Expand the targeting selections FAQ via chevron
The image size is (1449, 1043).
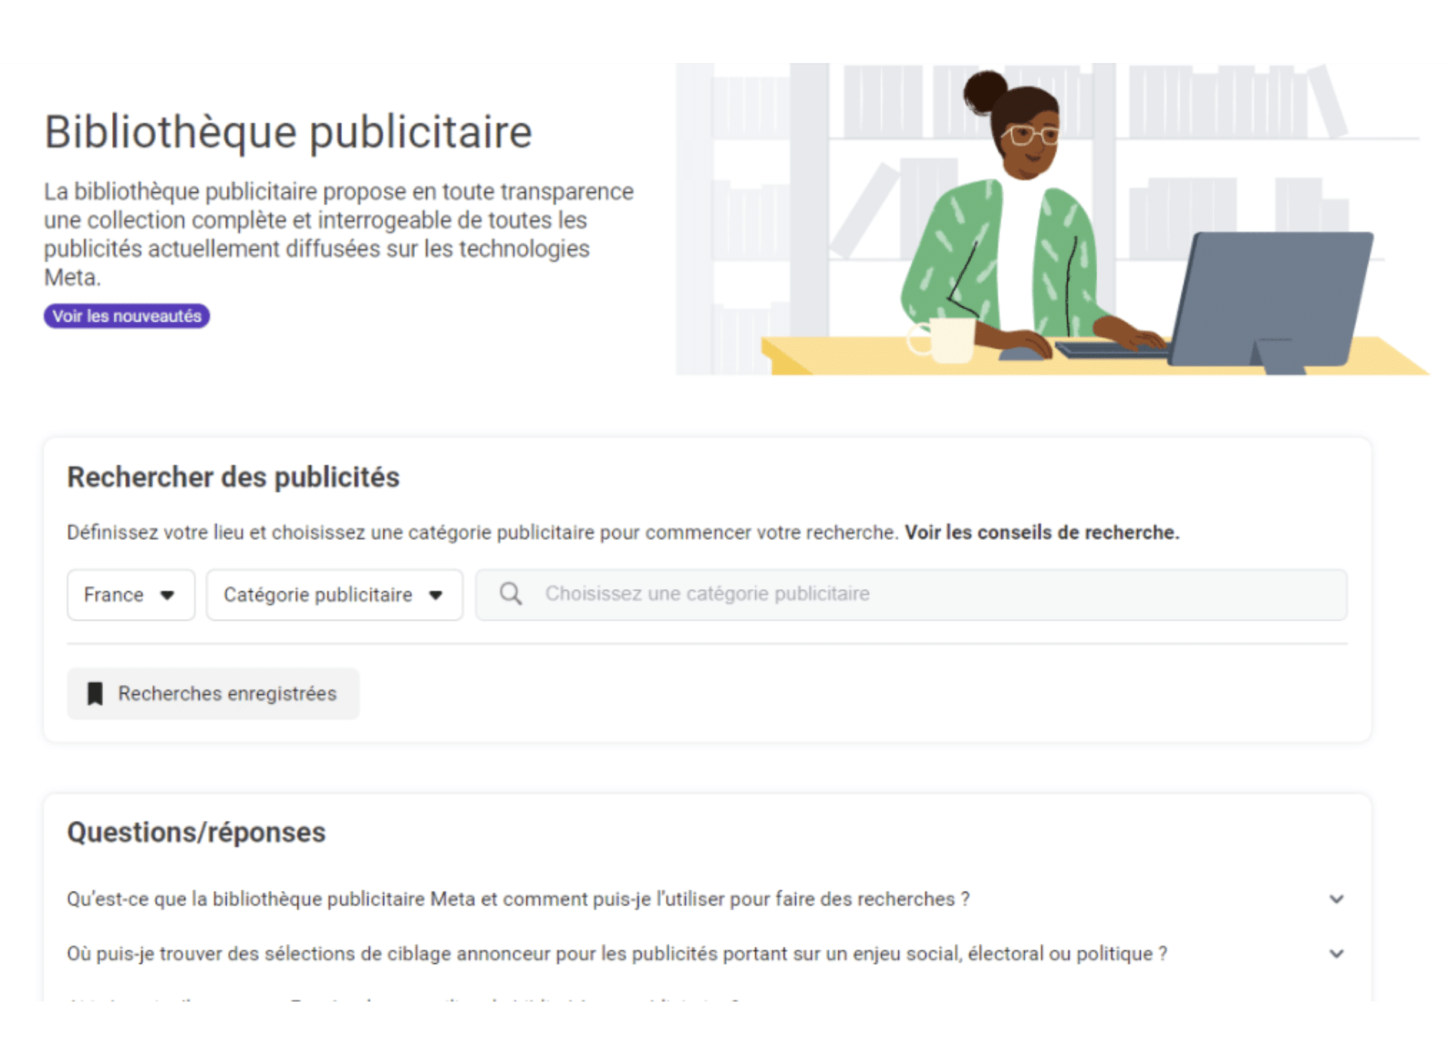pos(1337,953)
